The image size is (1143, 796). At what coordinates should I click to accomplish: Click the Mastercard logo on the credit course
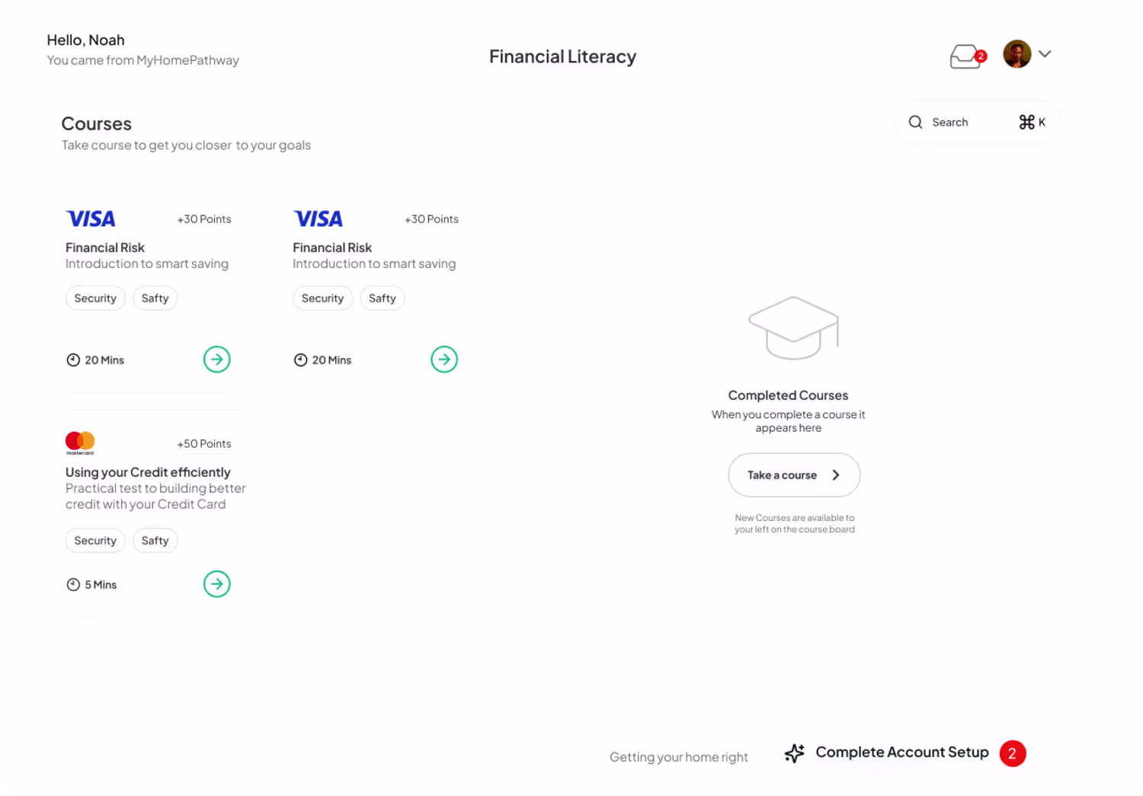click(x=80, y=443)
